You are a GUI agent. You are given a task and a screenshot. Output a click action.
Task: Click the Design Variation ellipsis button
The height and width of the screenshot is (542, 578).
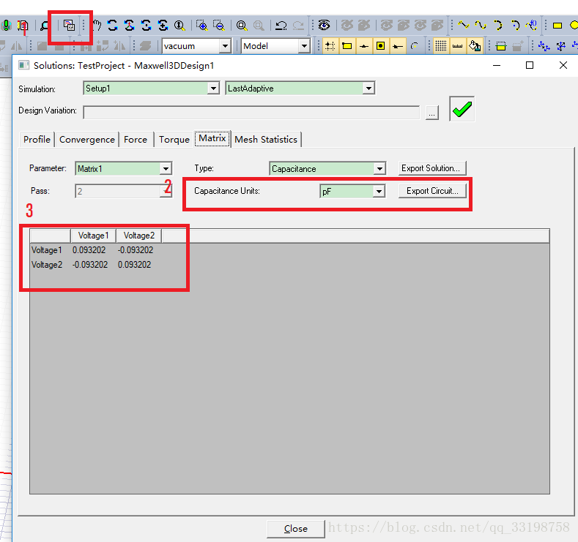pos(431,113)
